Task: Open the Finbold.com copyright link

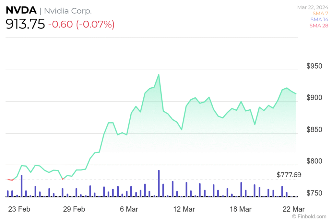Action: (x=309, y=216)
